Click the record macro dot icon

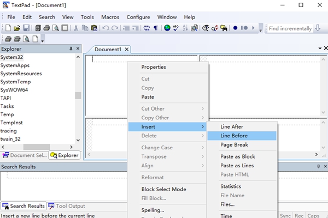click(235, 28)
